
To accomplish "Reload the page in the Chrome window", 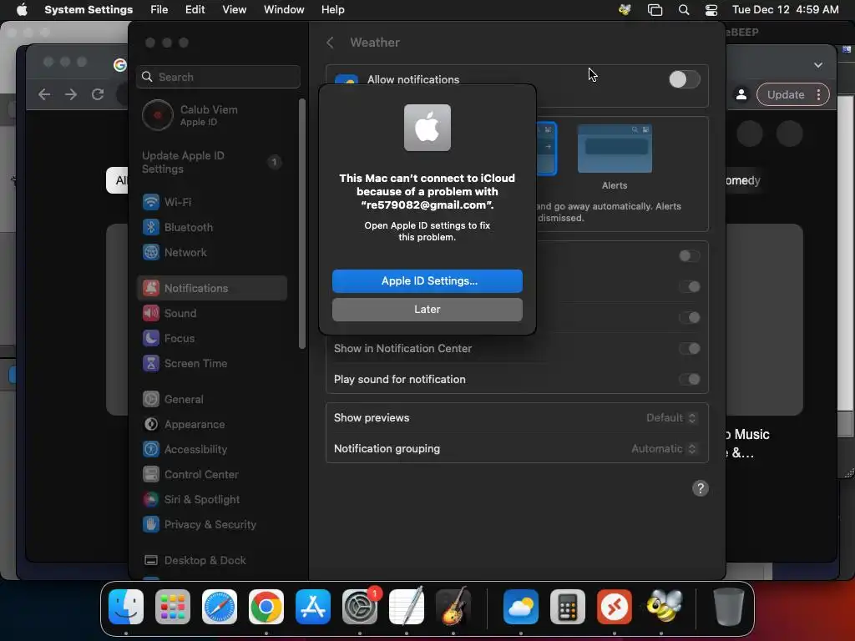I will click(98, 94).
